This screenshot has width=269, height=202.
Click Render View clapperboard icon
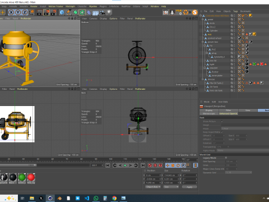pos(40,12)
